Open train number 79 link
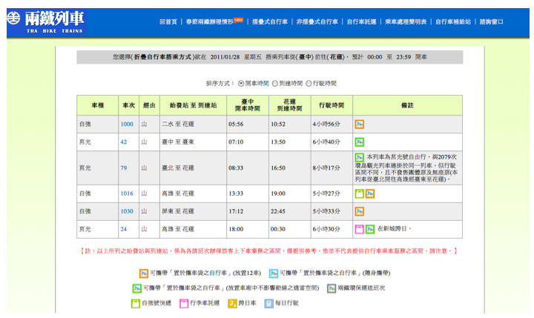 click(124, 168)
